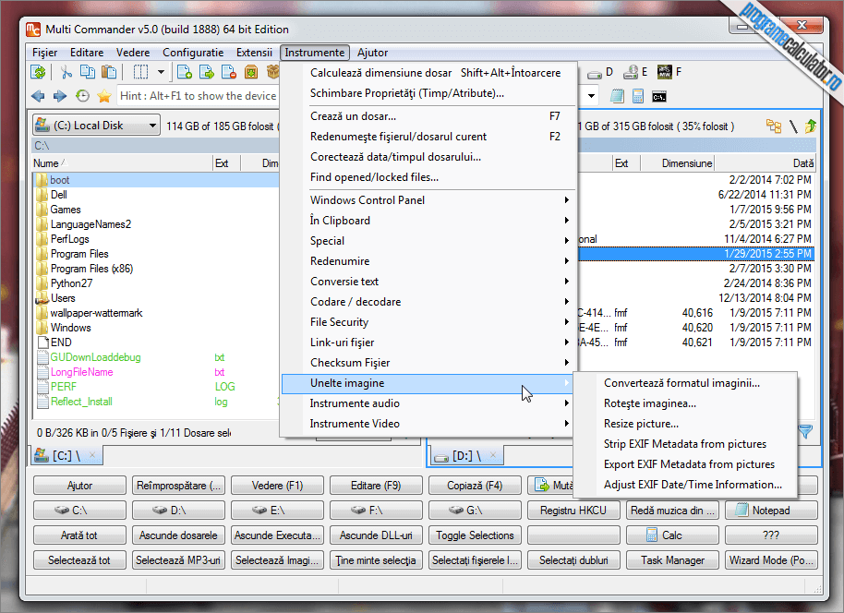Click the Toggle Selections button
The height and width of the screenshot is (613, 844).
(475, 535)
